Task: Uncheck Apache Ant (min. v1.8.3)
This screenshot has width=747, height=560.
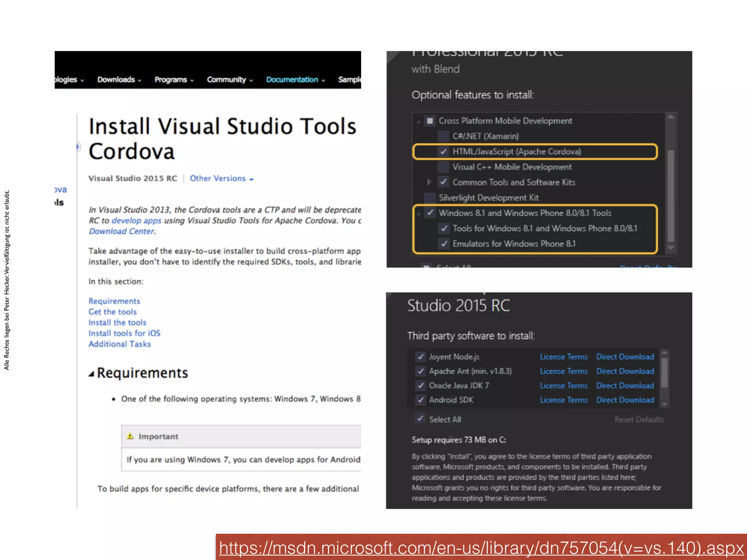Action: point(421,371)
